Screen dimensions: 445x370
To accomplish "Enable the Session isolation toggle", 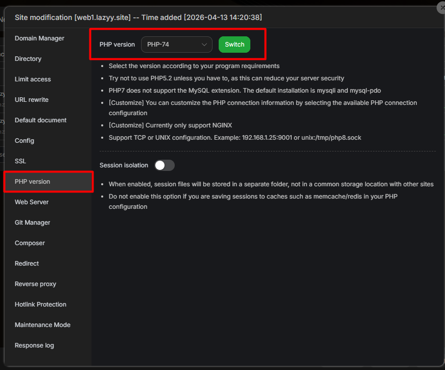I will pyautogui.click(x=165, y=165).
